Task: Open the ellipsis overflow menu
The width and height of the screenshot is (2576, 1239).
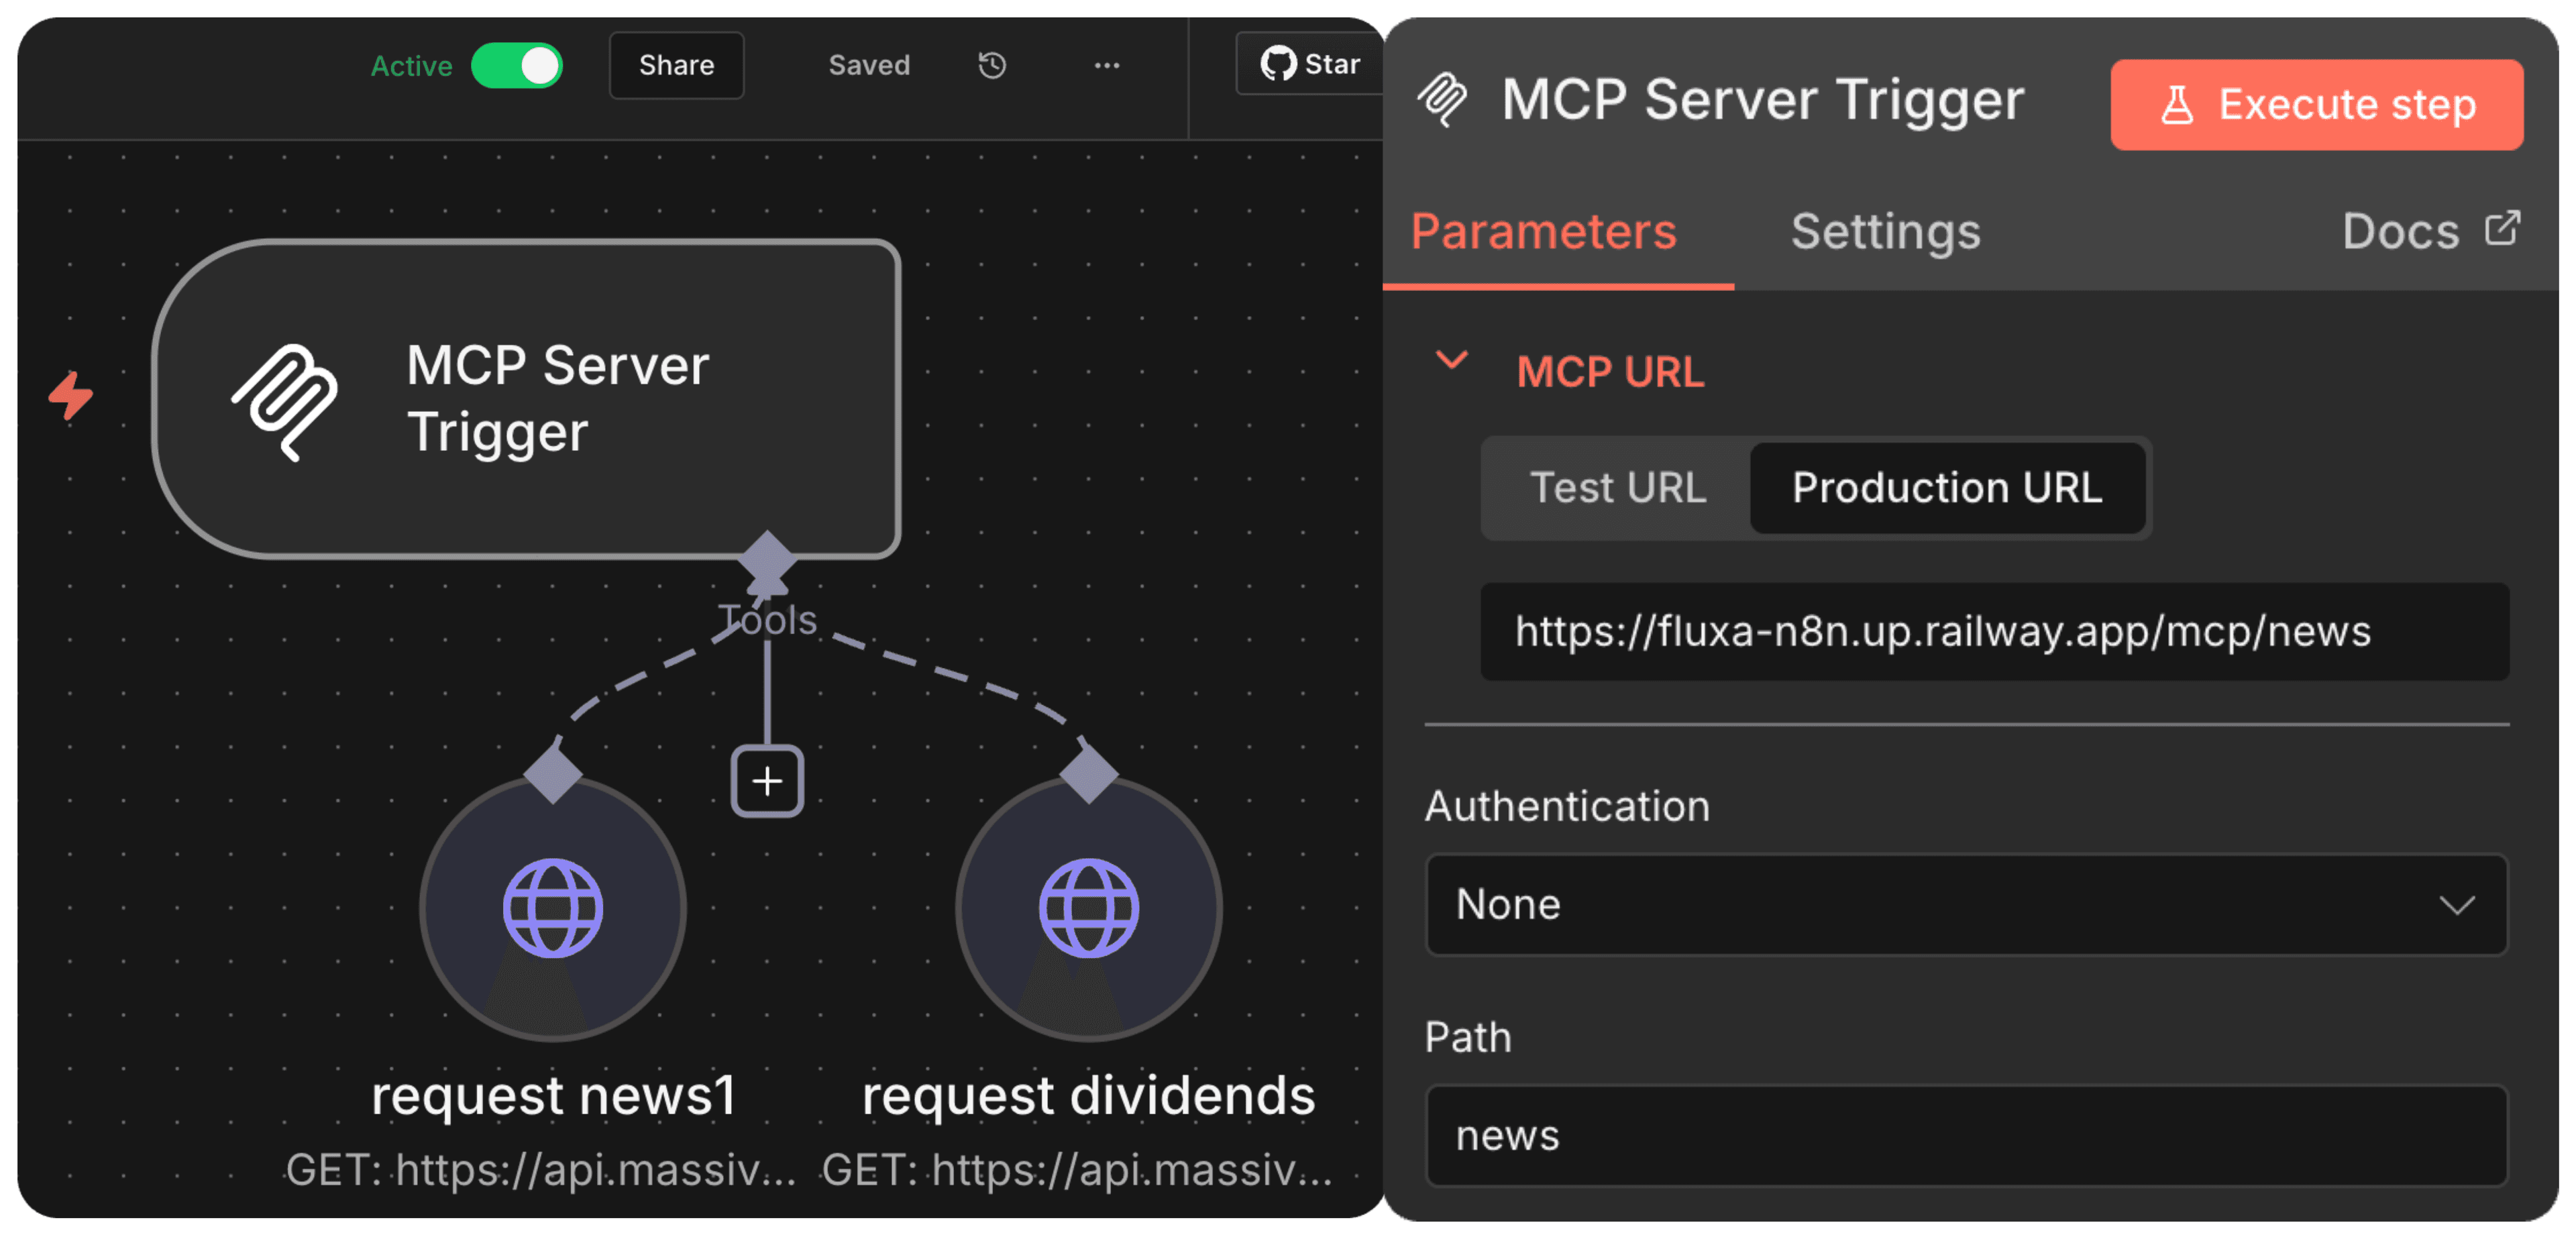Action: pos(1106,64)
